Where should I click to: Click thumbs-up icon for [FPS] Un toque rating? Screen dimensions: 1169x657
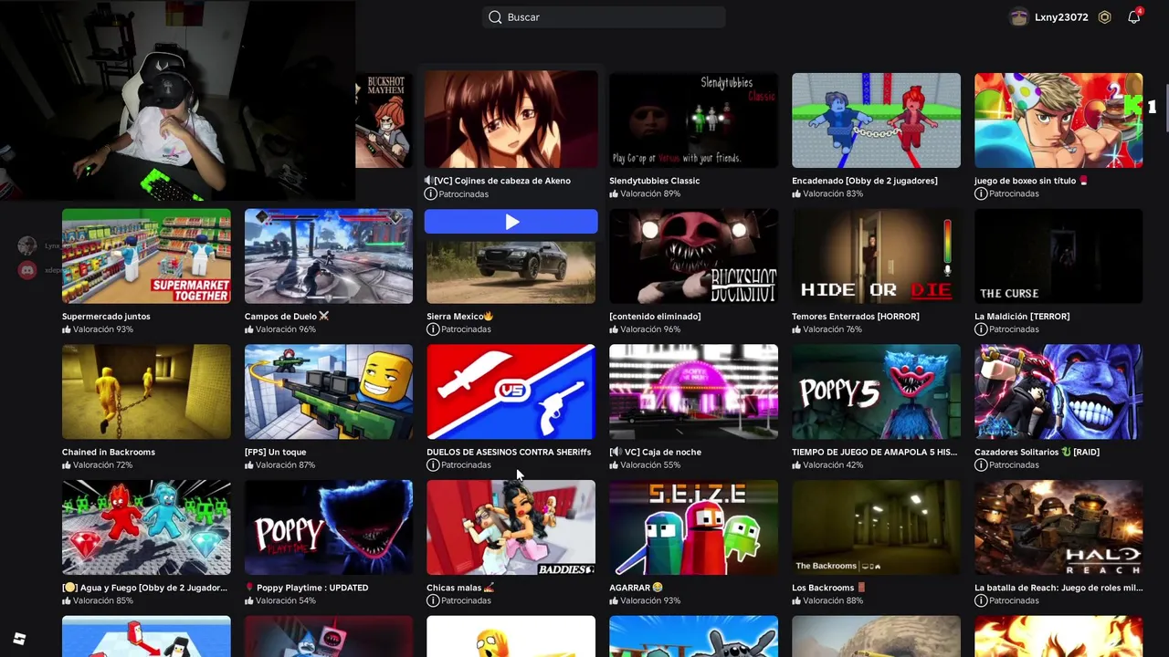(x=249, y=465)
